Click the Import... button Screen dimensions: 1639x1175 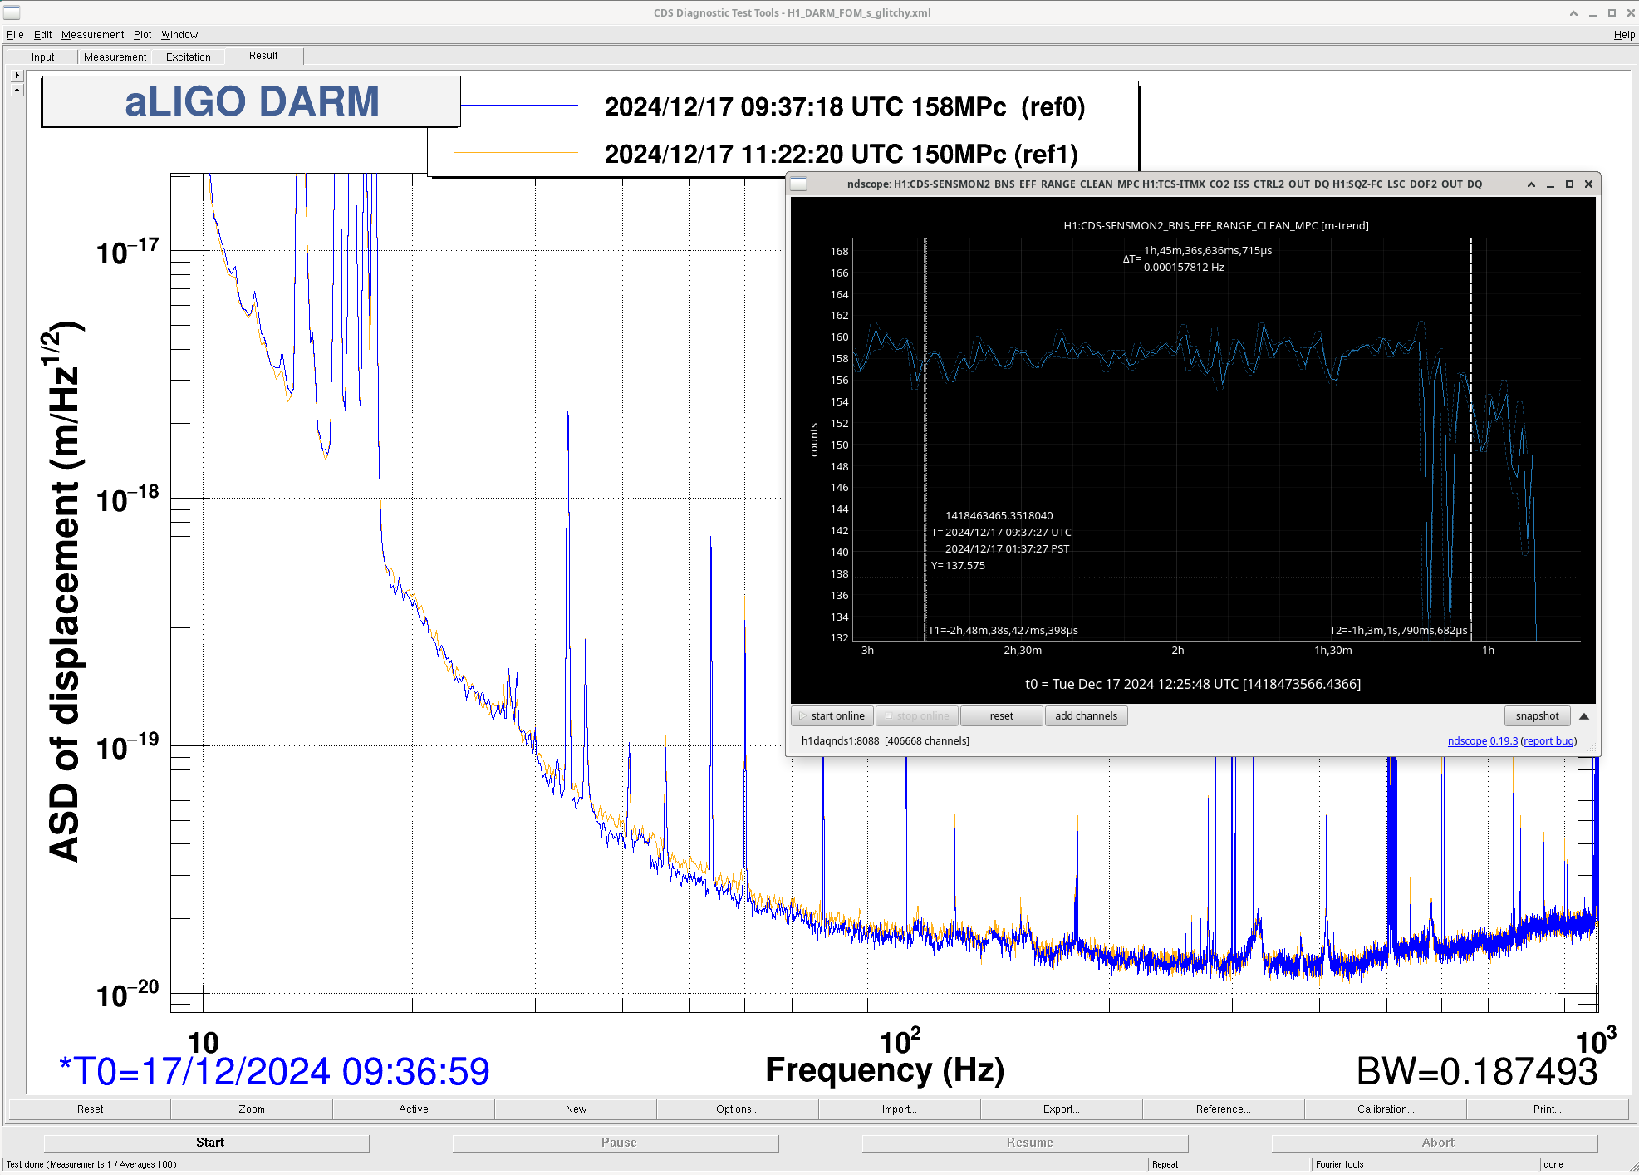900,1109
